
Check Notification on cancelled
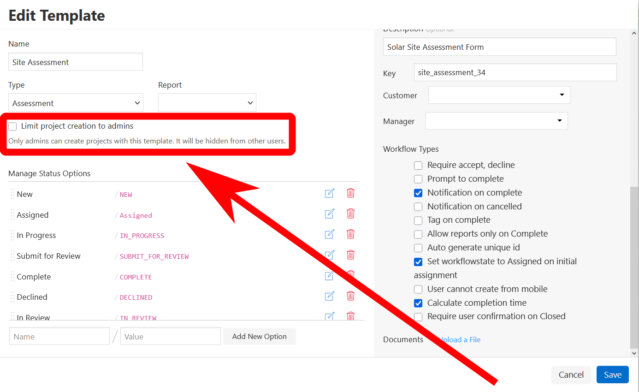(418, 207)
